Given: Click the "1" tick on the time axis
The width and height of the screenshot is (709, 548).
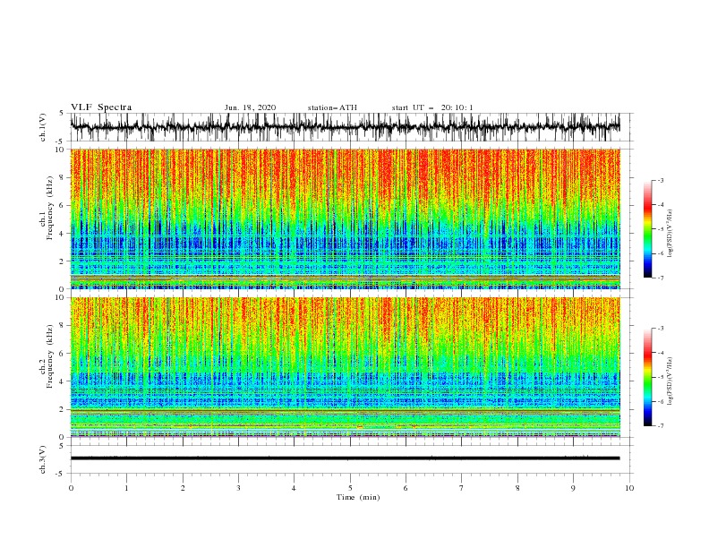Looking at the screenshot, I should click(126, 488).
